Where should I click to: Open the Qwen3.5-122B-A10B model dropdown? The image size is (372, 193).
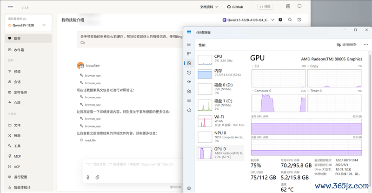pyautogui.click(x=248, y=20)
